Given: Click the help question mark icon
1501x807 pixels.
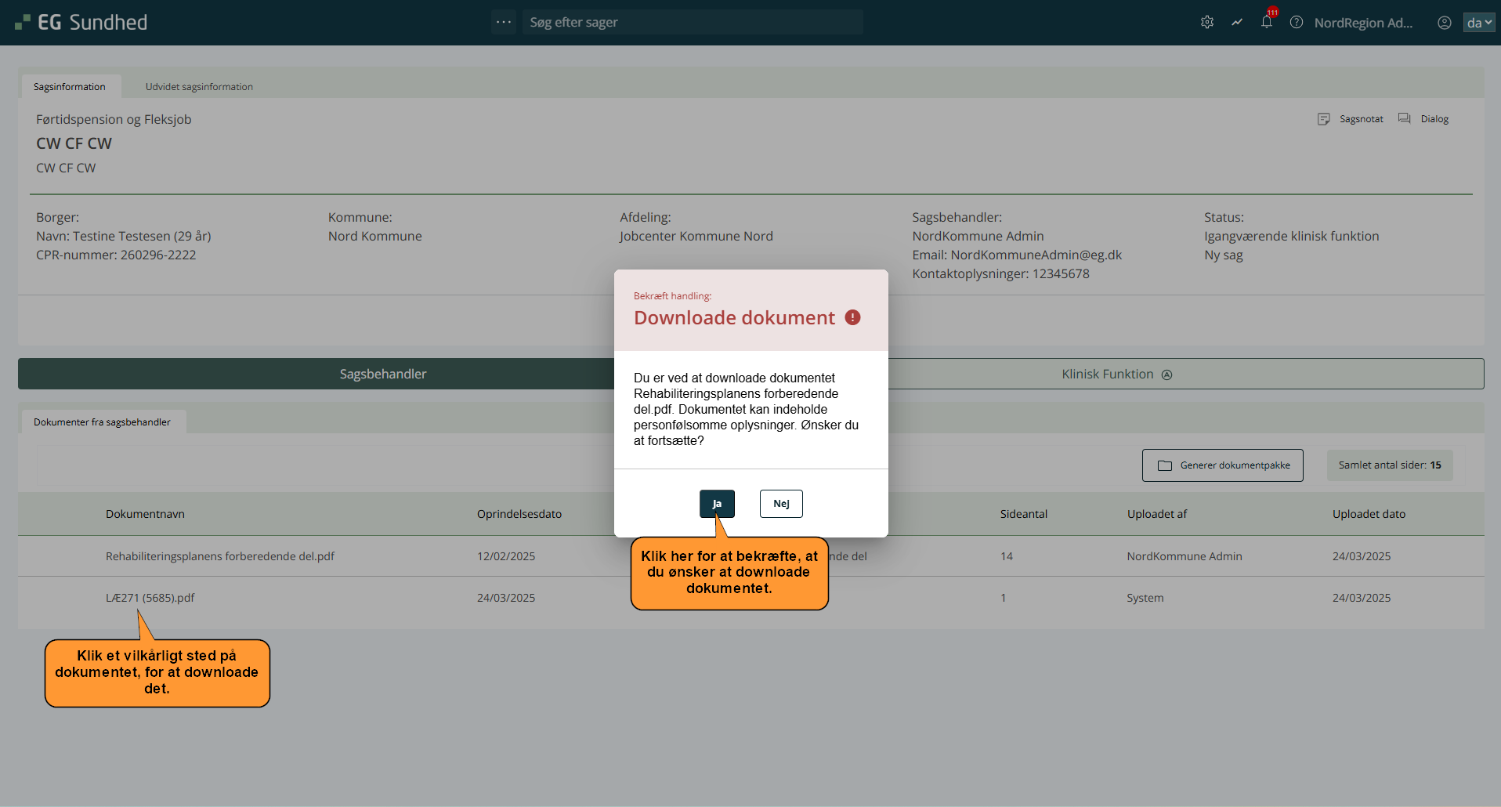Looking at the screenshot, I should pos(1297,23).
